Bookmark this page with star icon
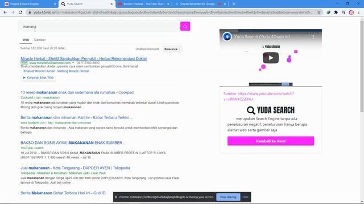The width and height of the screenshot is (364, 204). point(319,12)
